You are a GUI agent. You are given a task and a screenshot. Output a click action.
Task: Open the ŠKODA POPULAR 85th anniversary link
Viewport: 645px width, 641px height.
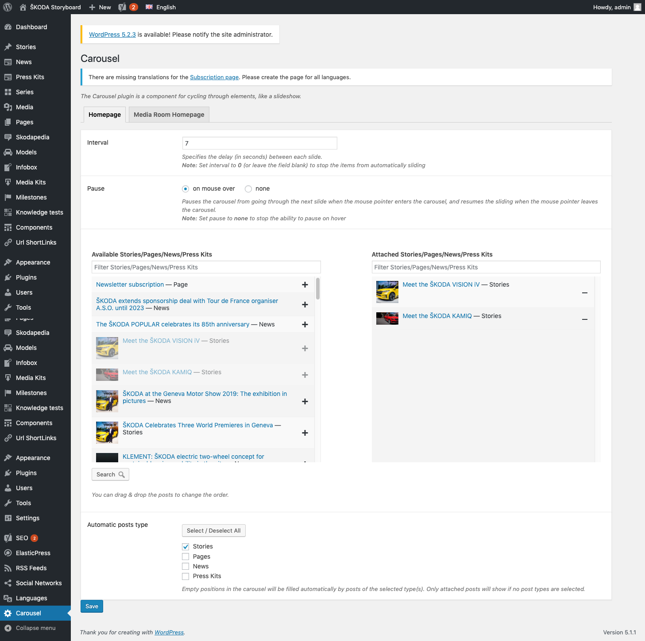173,324
